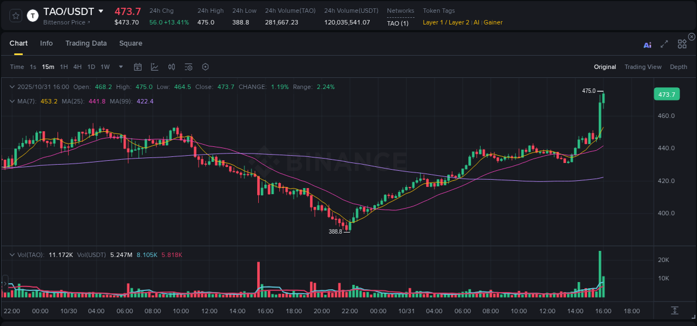Select the chart style icon
Image resolution: width=697 pixels, height=326 pixels.
[x=154, y=67]
